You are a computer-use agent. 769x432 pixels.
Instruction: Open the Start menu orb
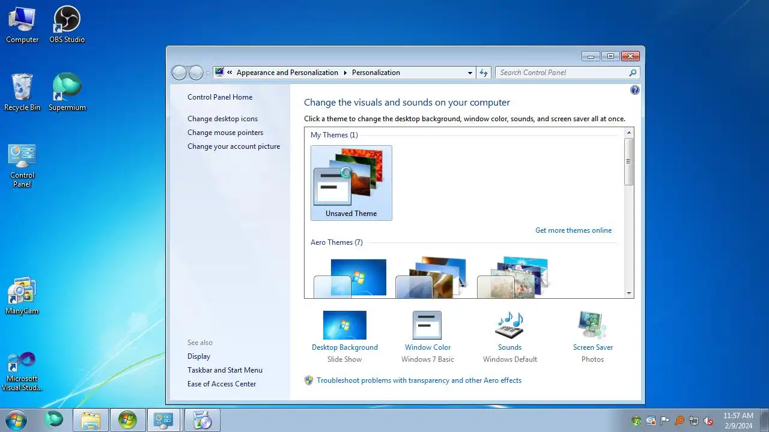pos(15,420)
